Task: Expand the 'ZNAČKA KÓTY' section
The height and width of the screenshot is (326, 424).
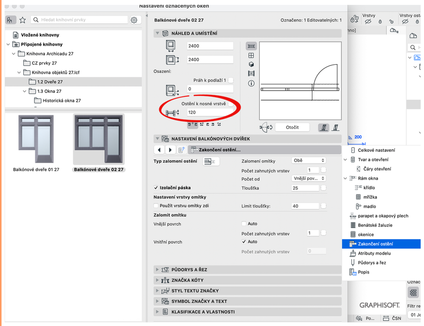Action: pos(157,280)
